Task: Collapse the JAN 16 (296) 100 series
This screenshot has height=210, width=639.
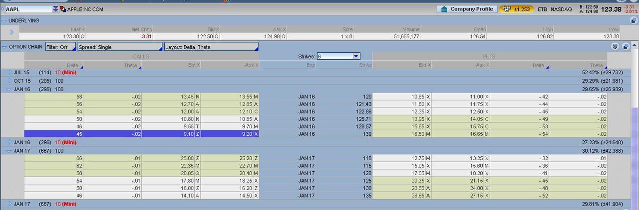Action: [x=10, y=89]
